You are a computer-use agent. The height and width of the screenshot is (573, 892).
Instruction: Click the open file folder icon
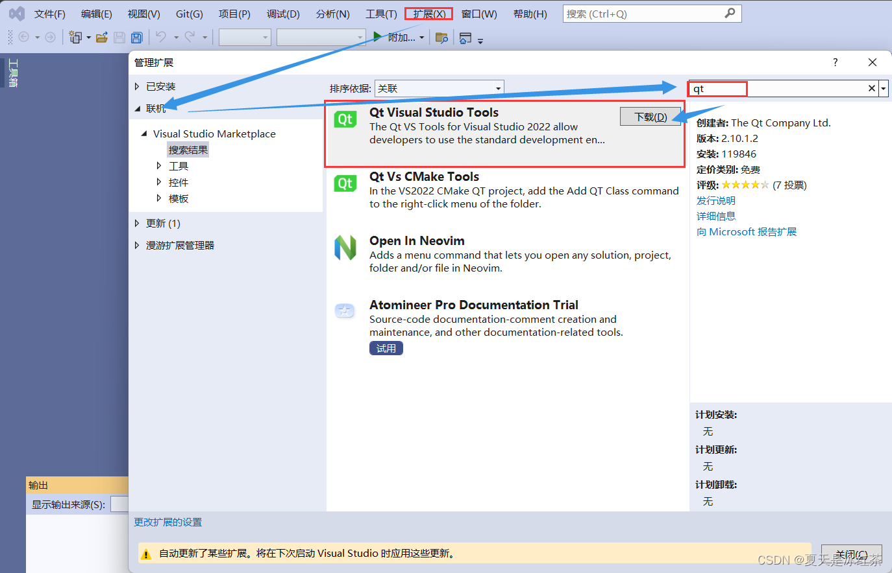click(102, 38)
